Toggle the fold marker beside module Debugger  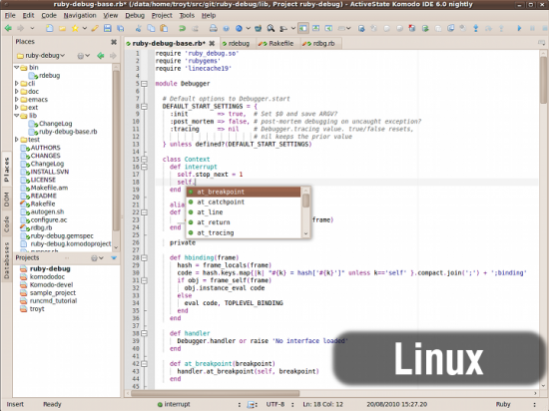coord(144,84)
